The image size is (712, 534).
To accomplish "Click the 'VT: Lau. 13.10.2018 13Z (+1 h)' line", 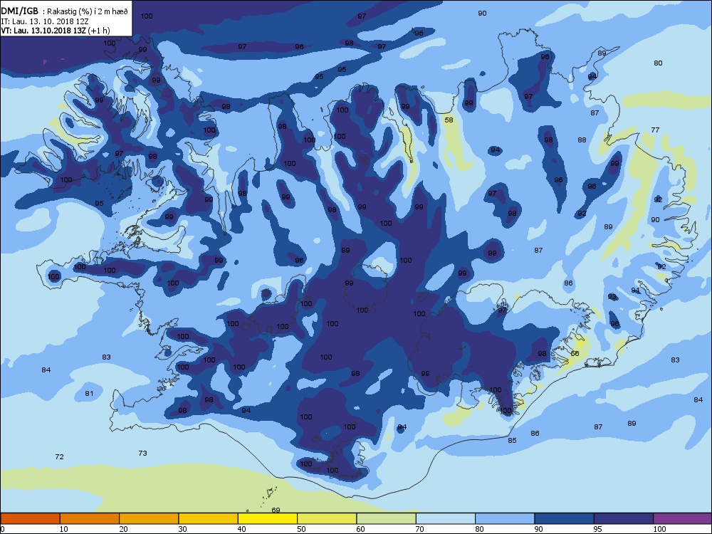I will (56, 31).
